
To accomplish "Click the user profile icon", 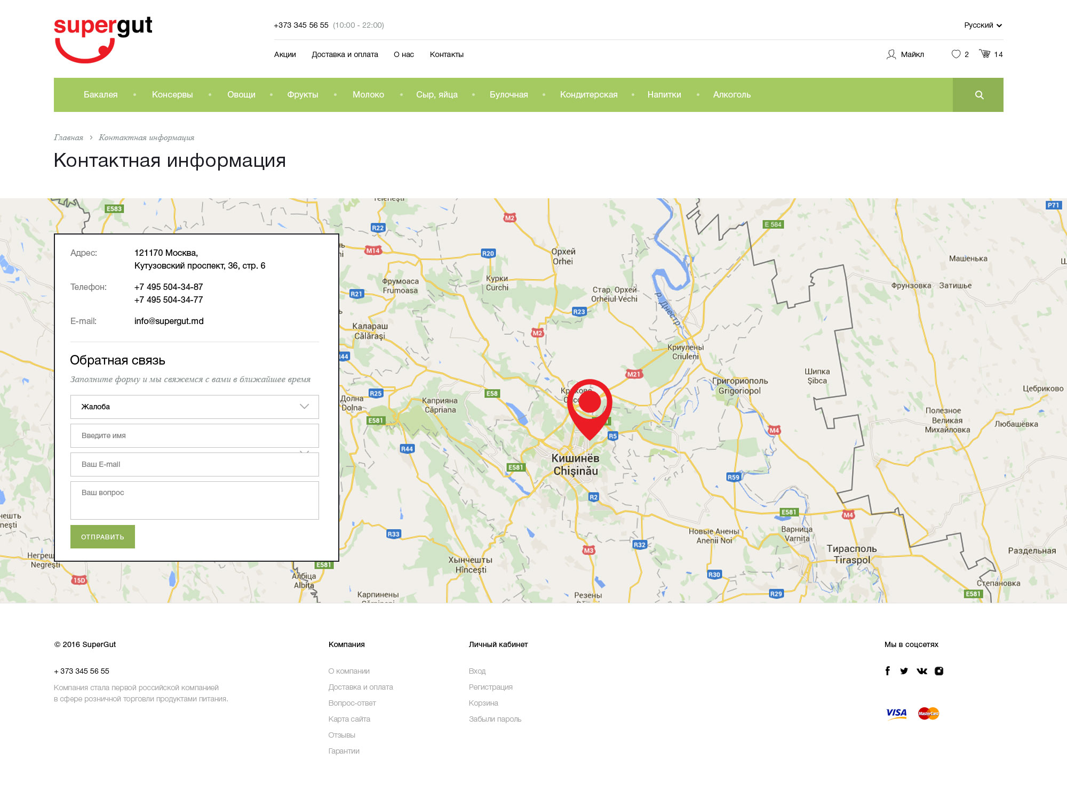I will (x=891, y=54).
